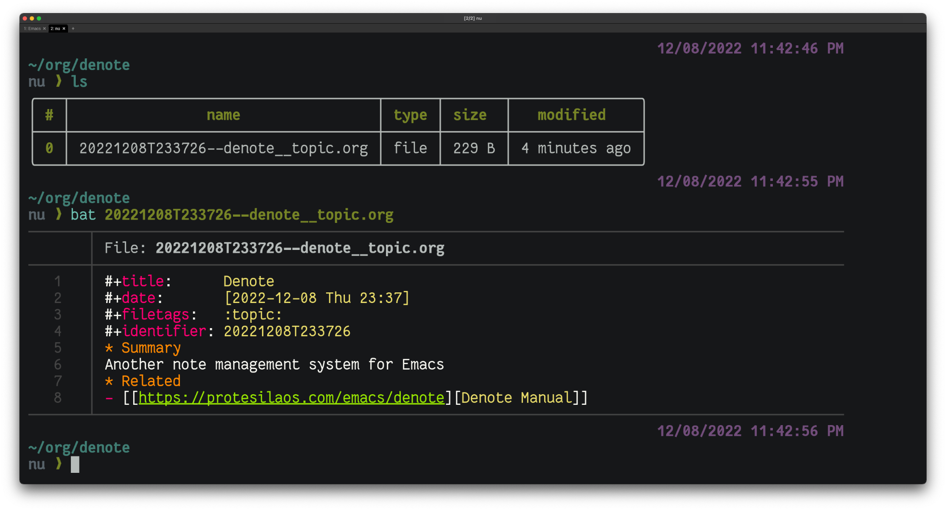The width and height of the screenshot is (946, 510).
Task: Click '~/org/denote' path above the bat command
Action: click(79, 198)
